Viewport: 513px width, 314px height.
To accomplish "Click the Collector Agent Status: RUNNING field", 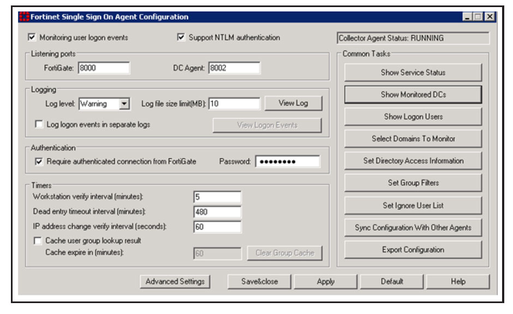I will (413, 38).
